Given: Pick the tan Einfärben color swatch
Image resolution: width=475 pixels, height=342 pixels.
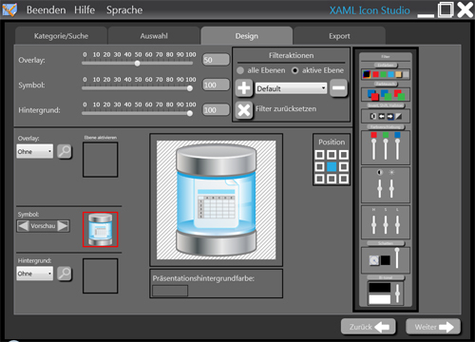Looking at the screenshot, I should pos(399,74).
